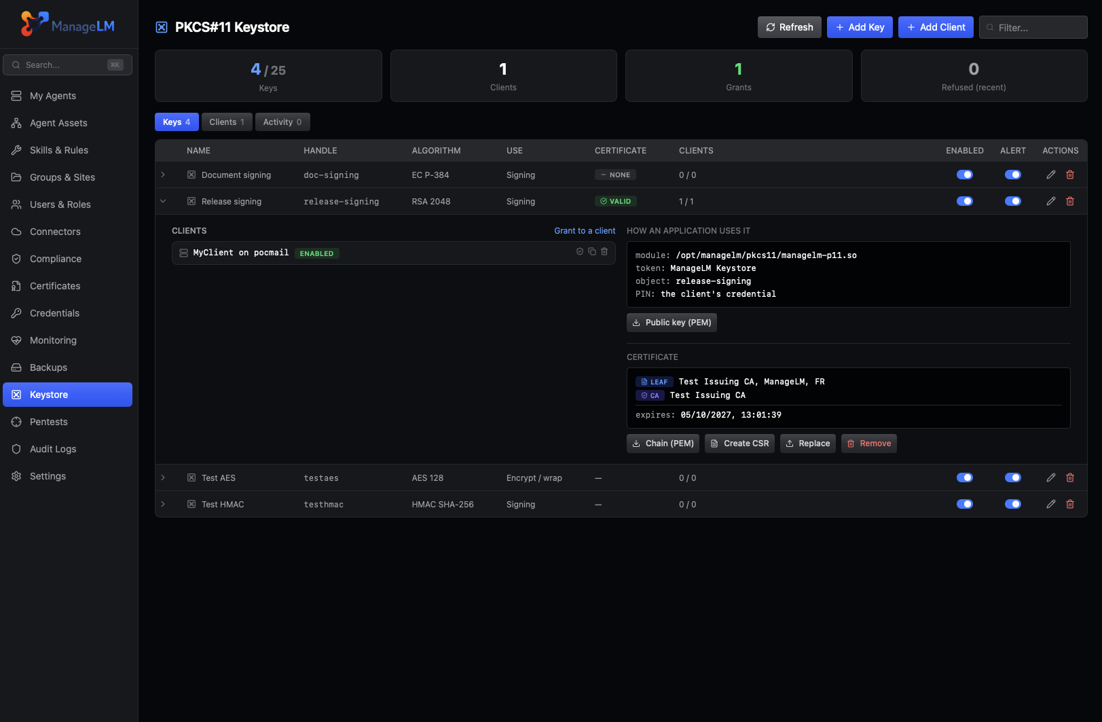Click the ENABLED badge of MyClient
Screen dimensions: 1102x722
[x=316, y=253]
